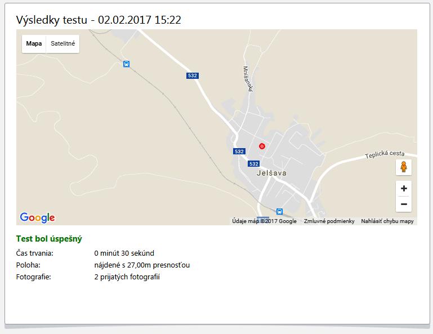Open Street View pegman icon
433x334 pixels.
click(x=404, y=167)
